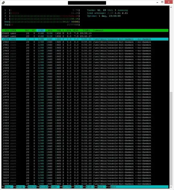Click scrollbar down arrow
The width and height of the screenshot is (174, 190).
(171, 187)
